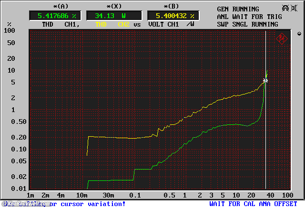Click the 'ANL WAIT FOR TRIG' status text

click(x=250, y=17)
